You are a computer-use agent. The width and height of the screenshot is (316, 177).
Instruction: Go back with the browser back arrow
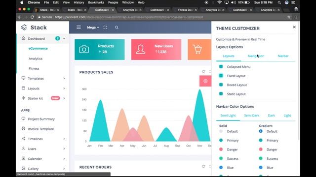point(20,17)
